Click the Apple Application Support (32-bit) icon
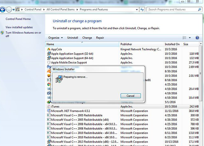Viewport: 204px width, 146px height. [x=49, y=54]
